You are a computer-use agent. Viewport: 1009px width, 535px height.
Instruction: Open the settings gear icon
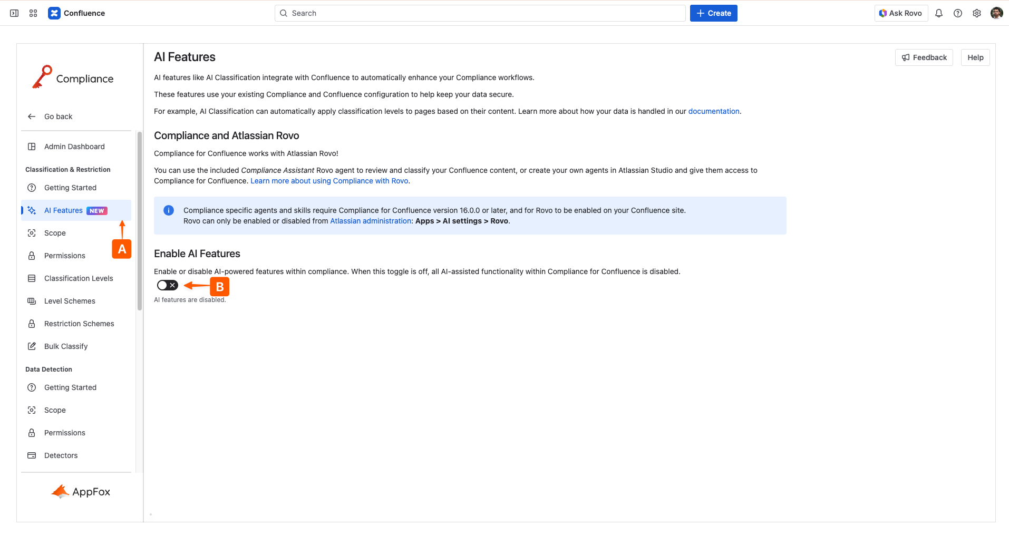(x=977, y=13)
